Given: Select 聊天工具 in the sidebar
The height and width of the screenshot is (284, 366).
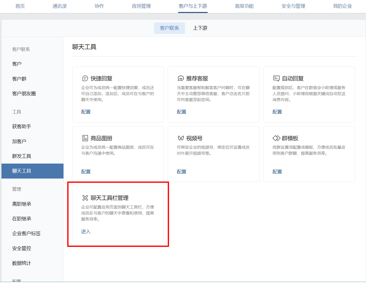Looking at the screenshot, I should pyautogui.click(x=32, y=171).
